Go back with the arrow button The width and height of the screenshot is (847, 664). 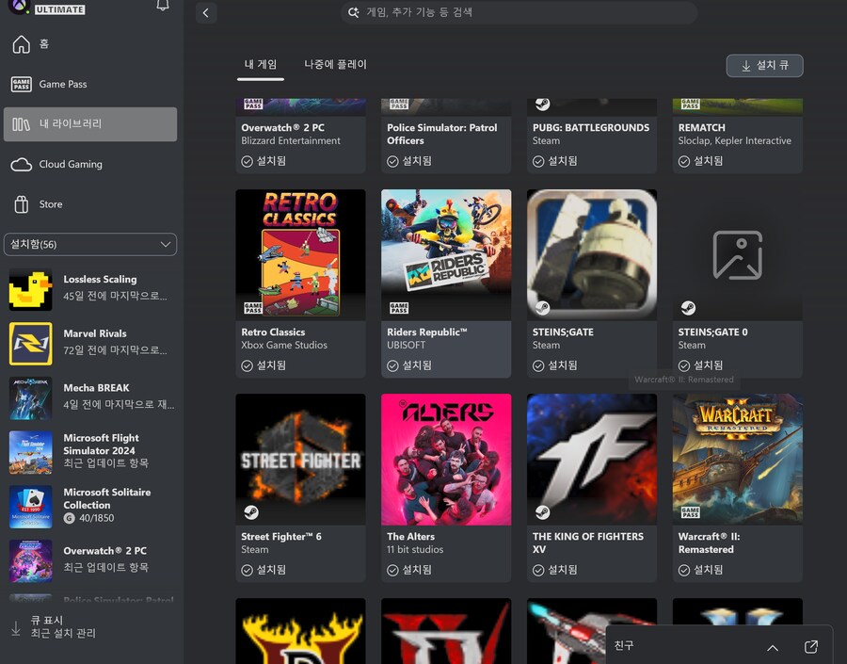coord(206,13)
